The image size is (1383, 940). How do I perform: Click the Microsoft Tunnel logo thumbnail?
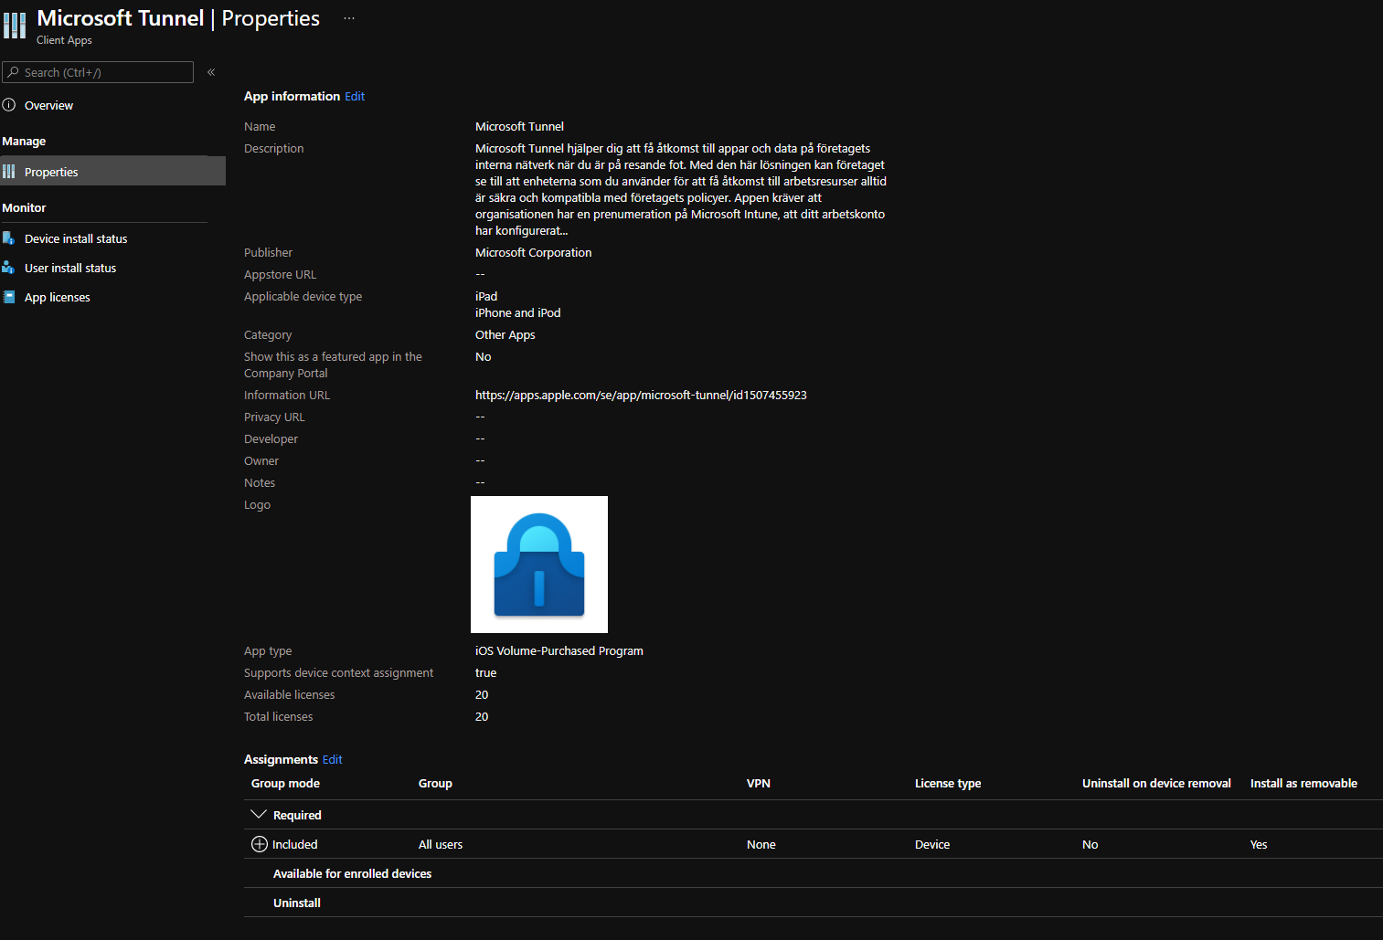(x=539, y=565)
